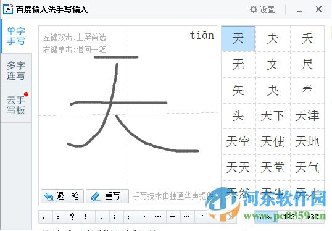Screen dimensions: 332x231
Task: Insert the middle dot · symbol
Action: coord(145,217)
